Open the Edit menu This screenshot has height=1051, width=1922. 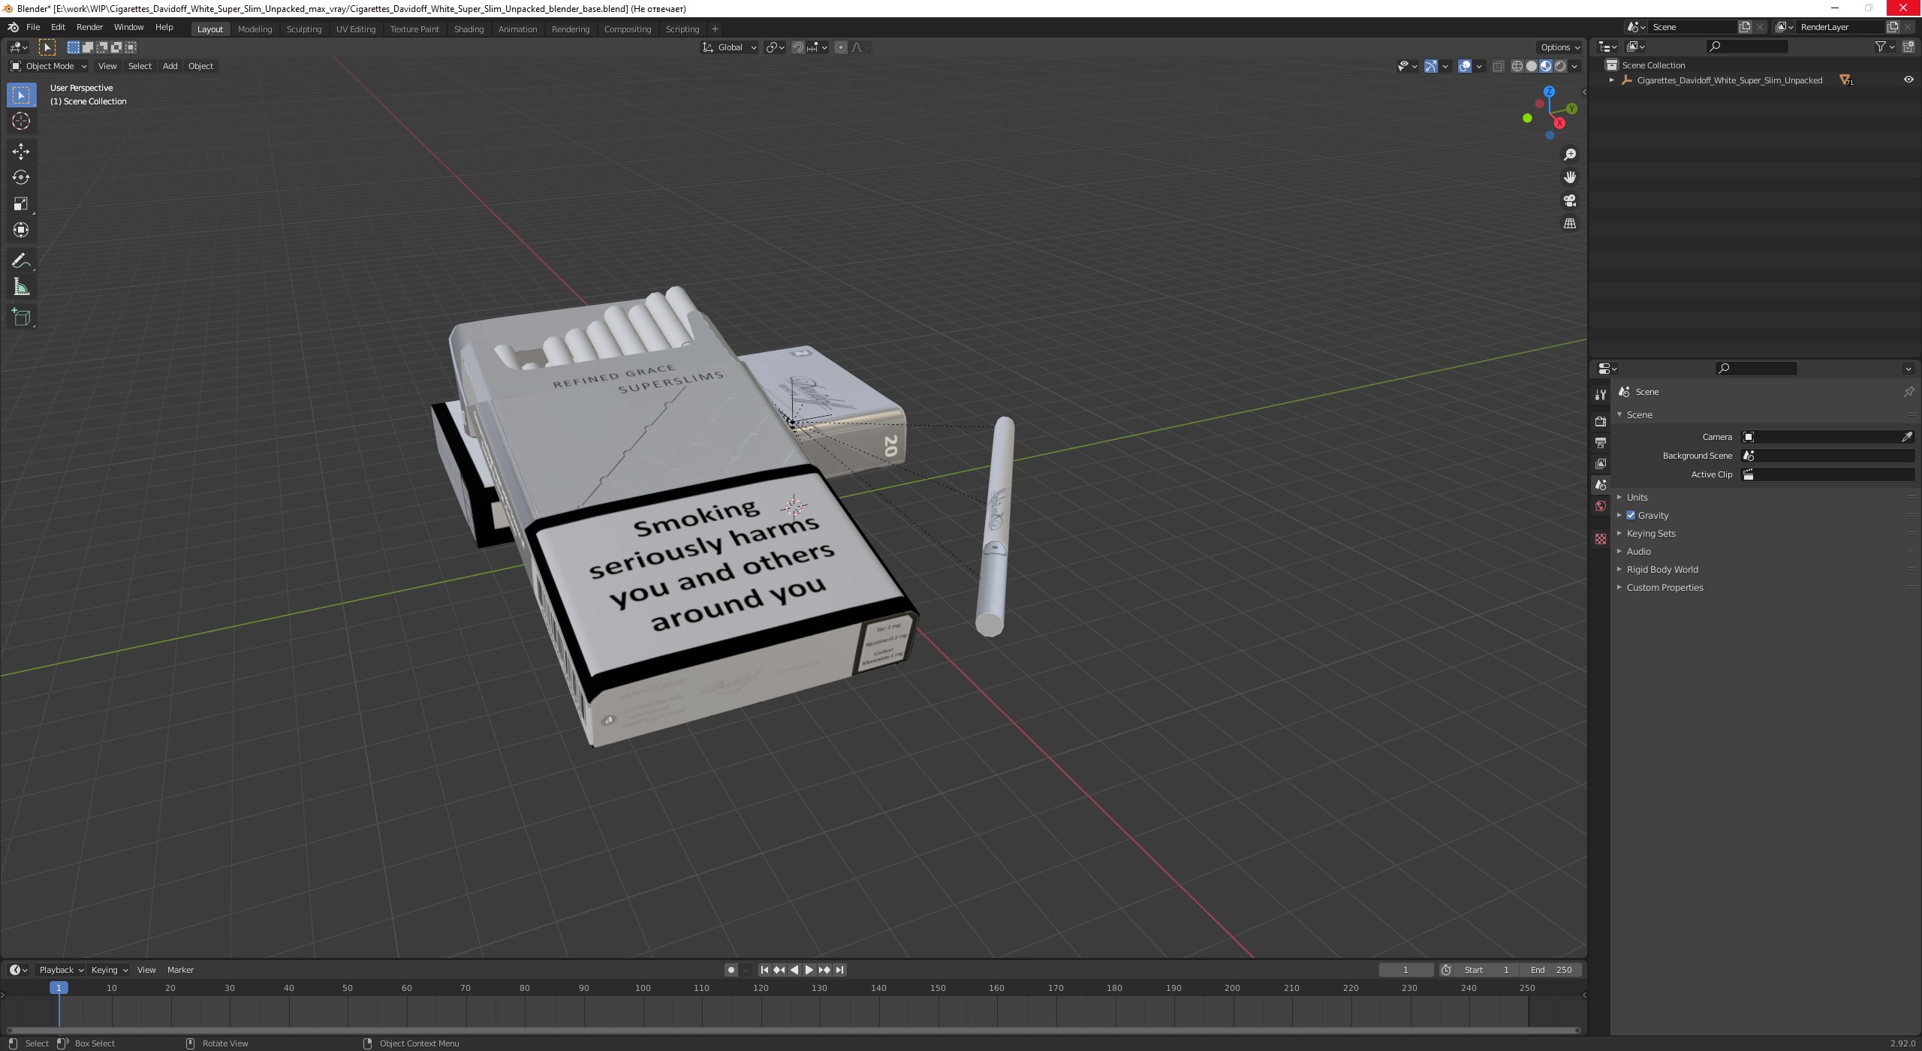(58, 27)
